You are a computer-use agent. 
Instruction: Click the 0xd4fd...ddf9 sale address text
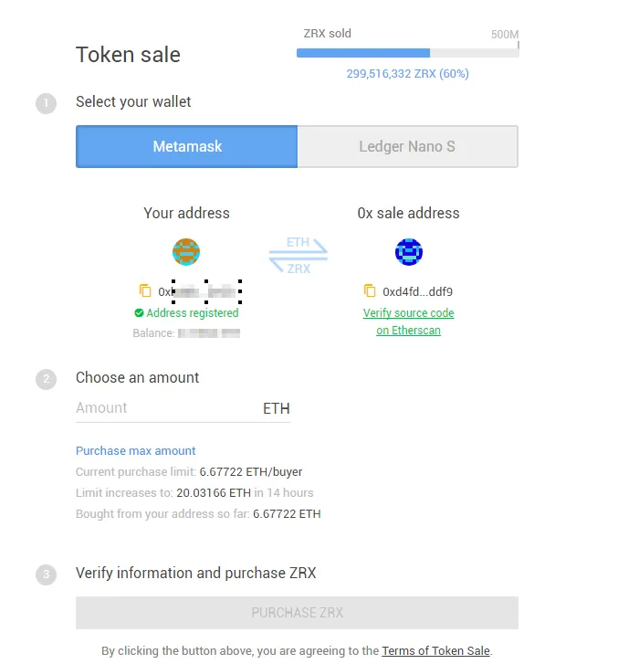tap(417, 291)
